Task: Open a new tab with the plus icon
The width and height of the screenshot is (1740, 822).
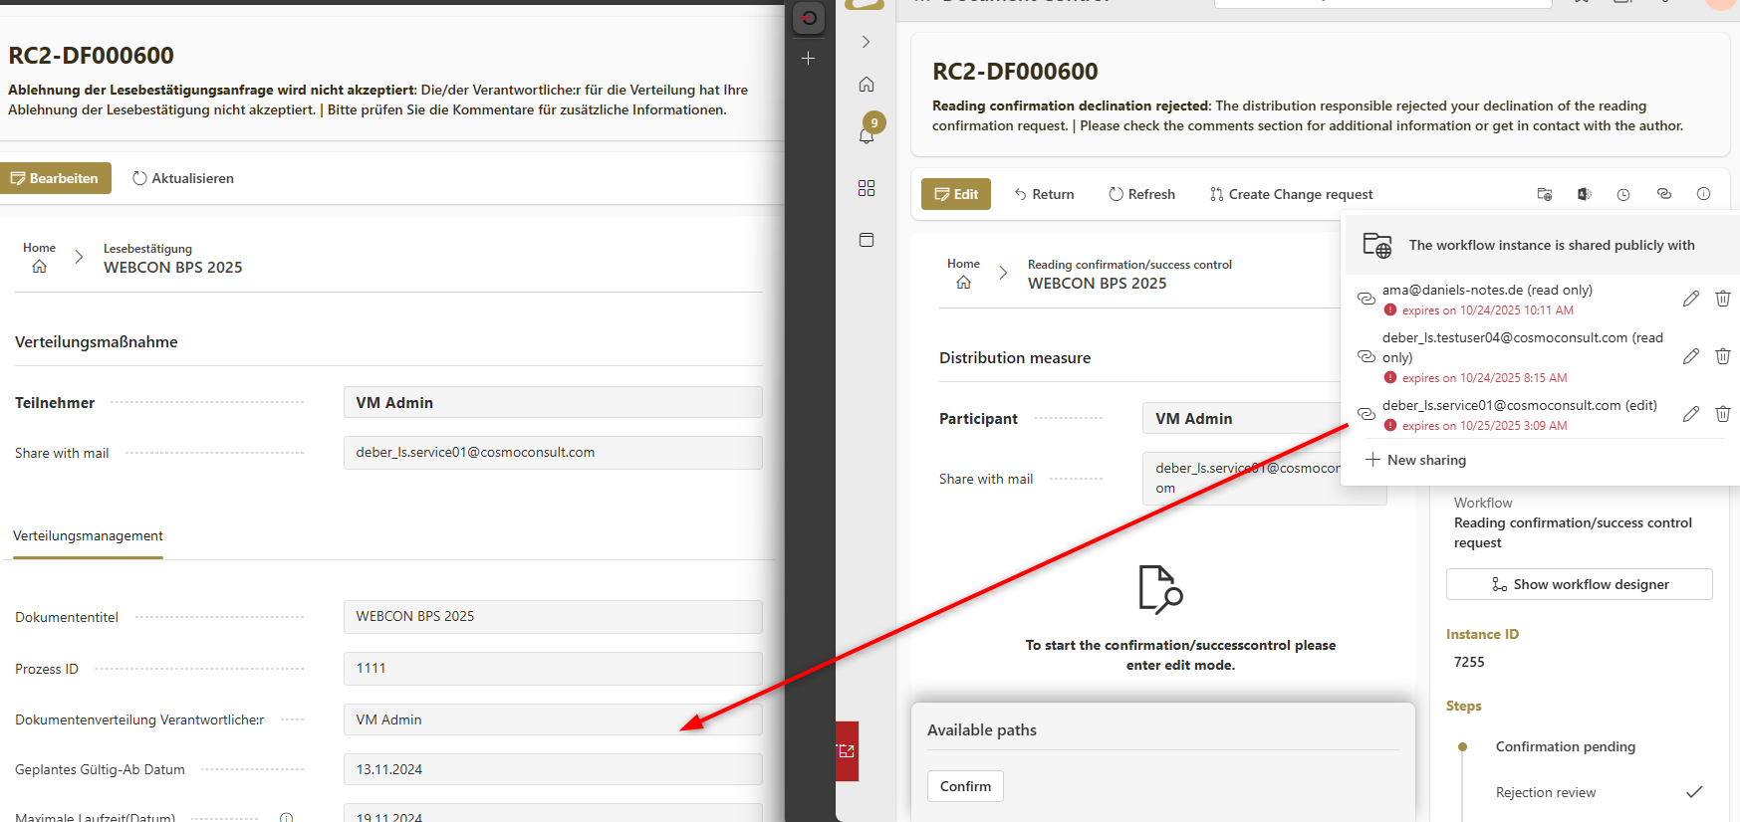Action: (x=809, y=59)
